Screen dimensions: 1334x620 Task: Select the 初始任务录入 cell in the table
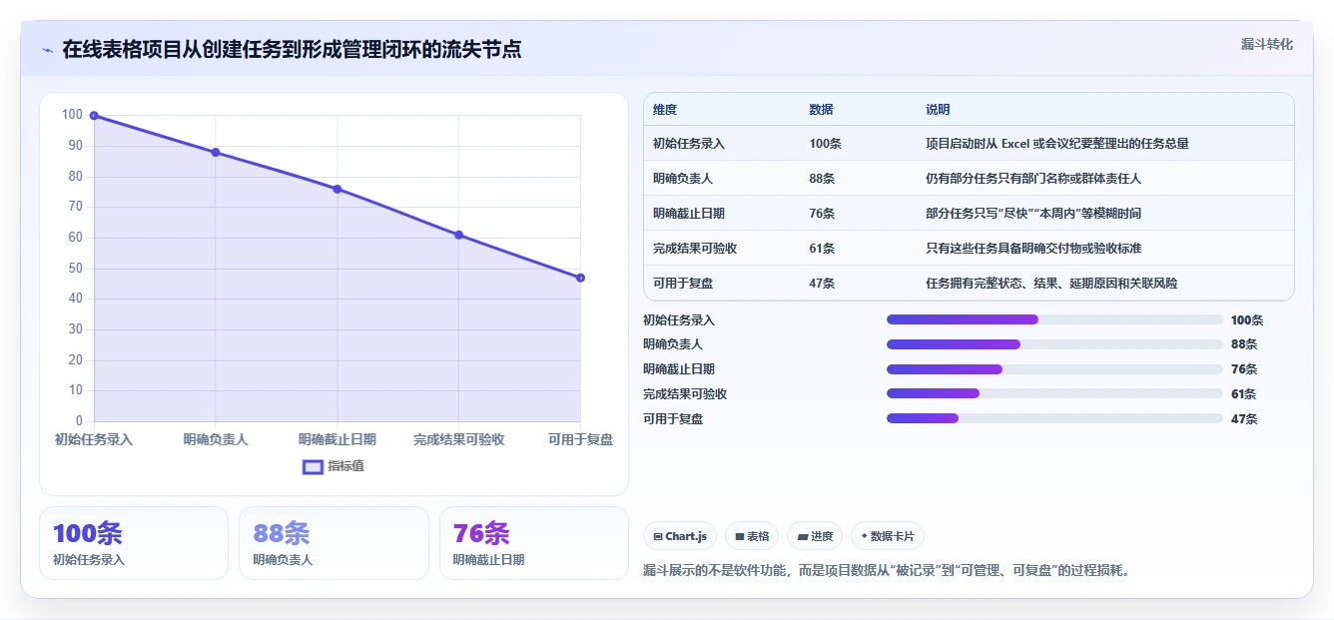689,144
